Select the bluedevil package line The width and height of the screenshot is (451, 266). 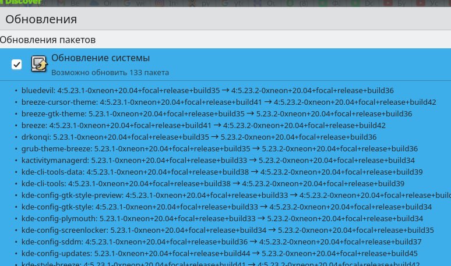click(x=207, y=90)
